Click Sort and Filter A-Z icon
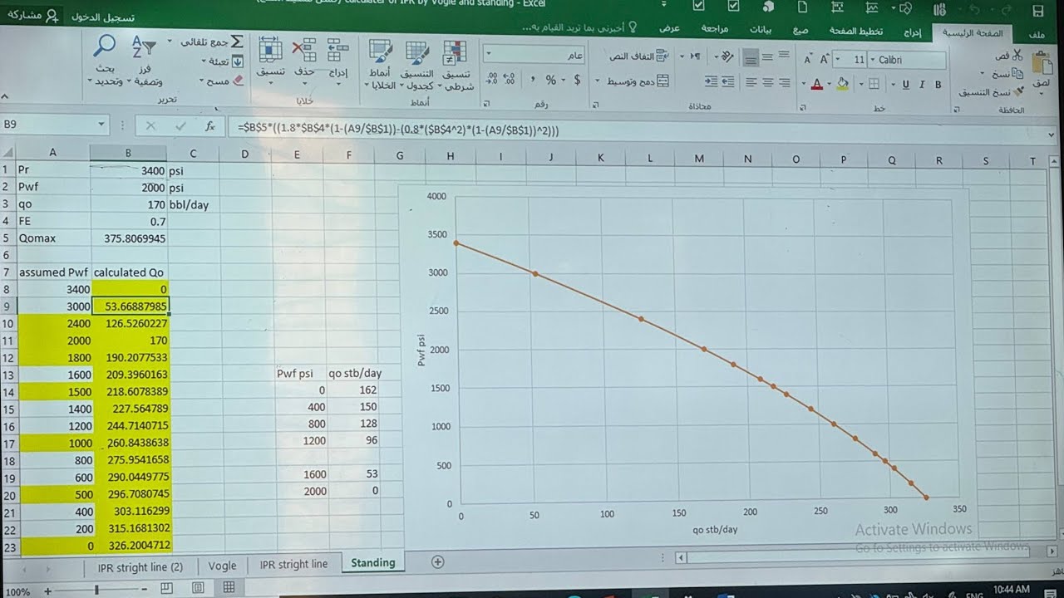The image size is (1064, 598). [x=144, y=48]
